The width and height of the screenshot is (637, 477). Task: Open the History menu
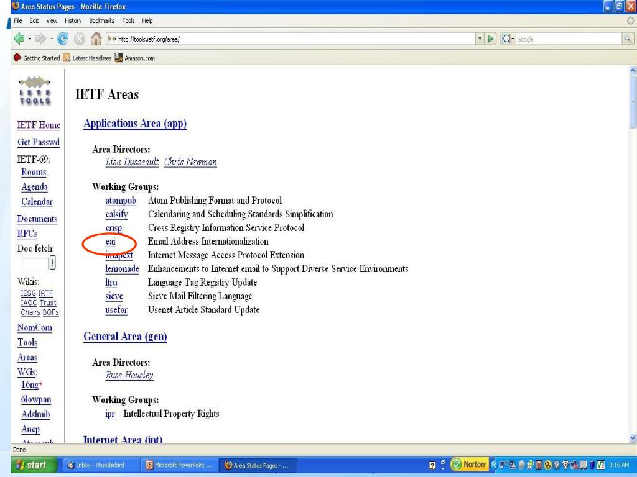73,20
